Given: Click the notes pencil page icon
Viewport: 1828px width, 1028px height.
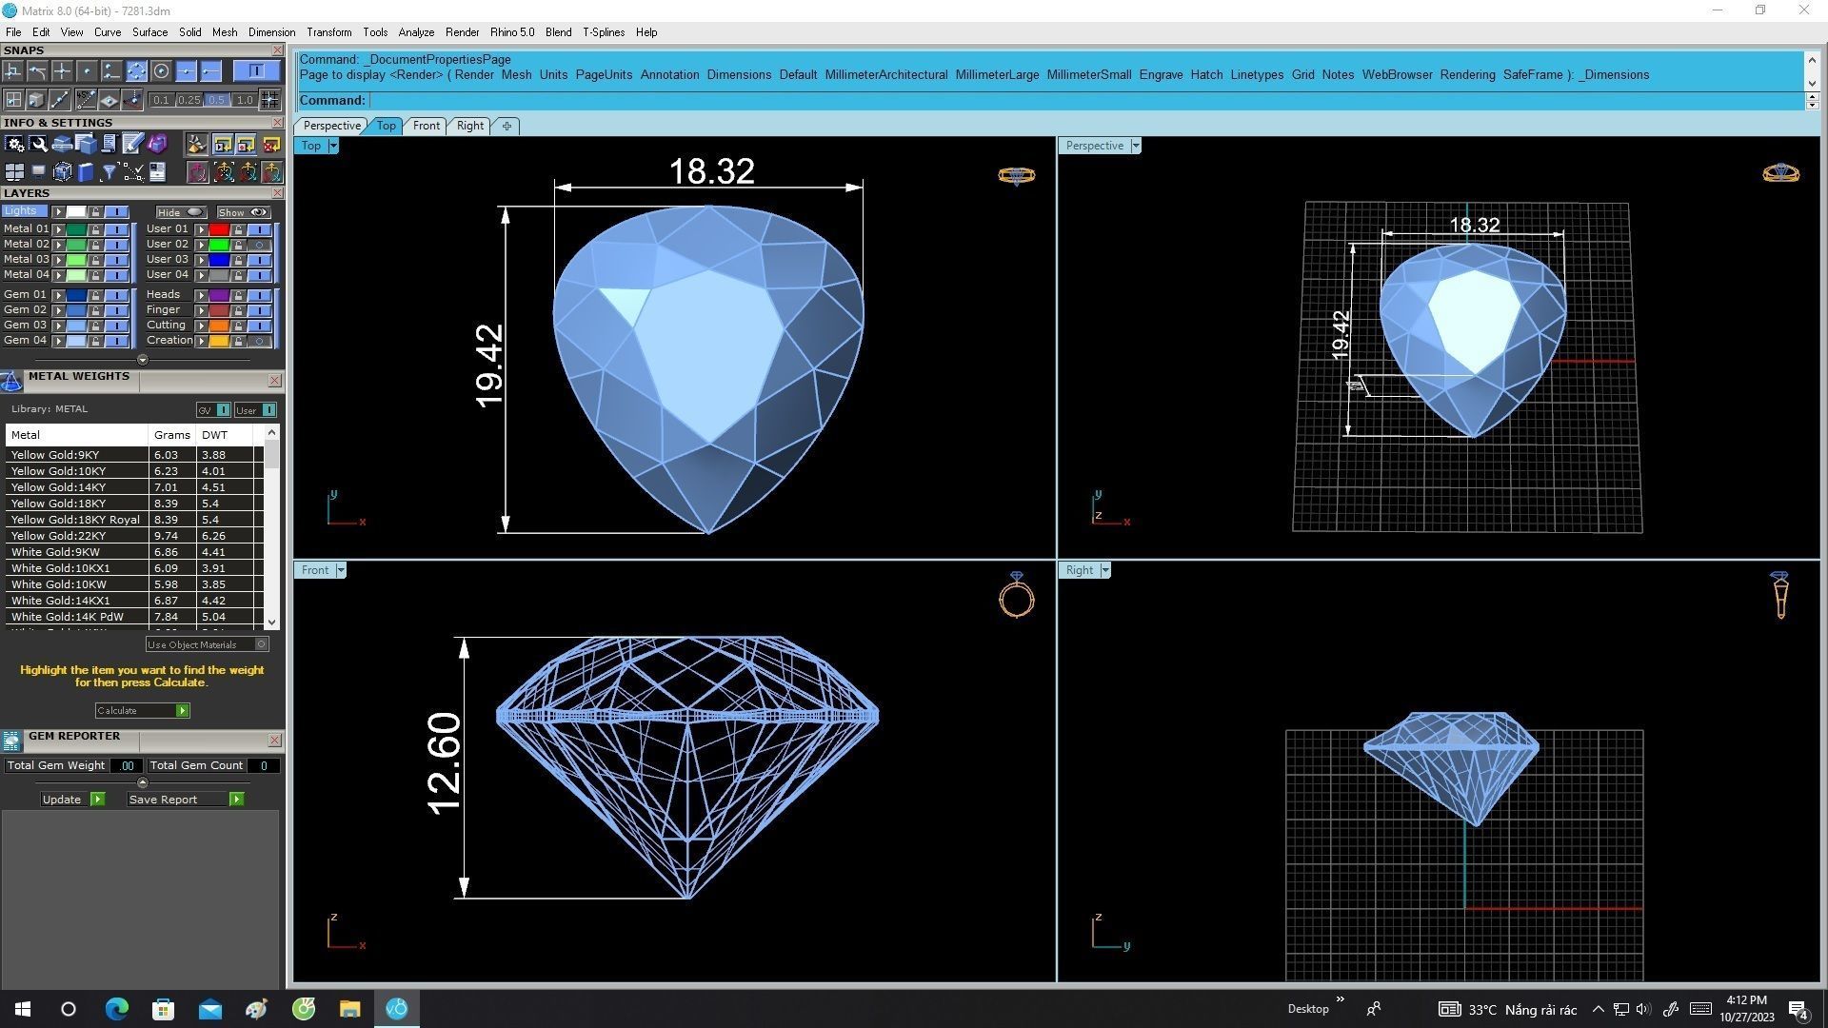Looking at the screenshot, I should tap(132, 144).
